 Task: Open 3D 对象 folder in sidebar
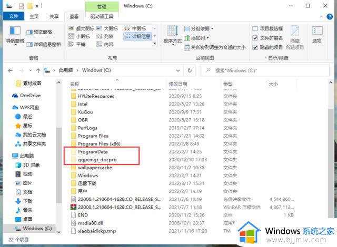tap(27, 165)
